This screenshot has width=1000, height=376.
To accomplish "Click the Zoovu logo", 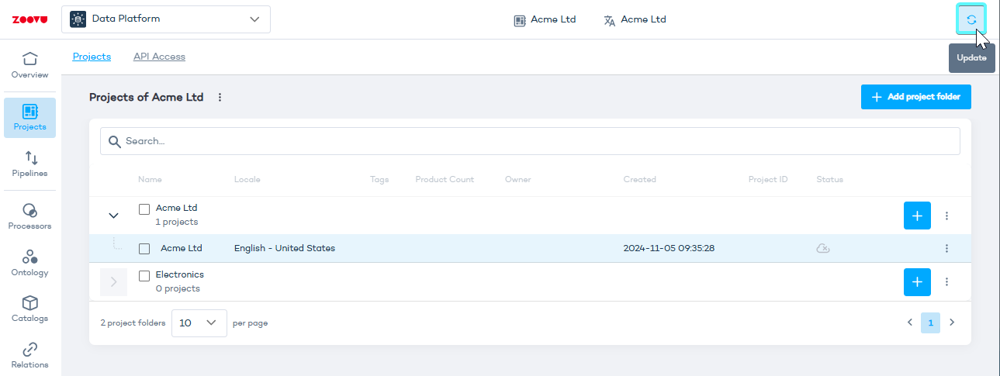I will [x=30, y=19].
